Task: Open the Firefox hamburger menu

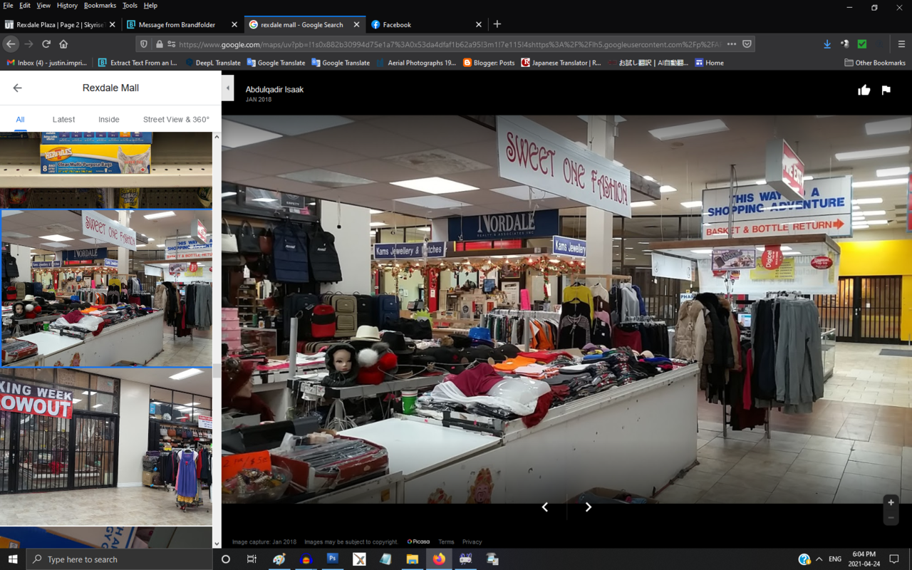Action: [x=901, y=44]
